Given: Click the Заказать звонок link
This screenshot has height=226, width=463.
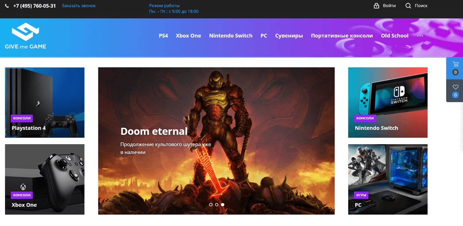Looking at the screenshot, I should tap(79, 6).
